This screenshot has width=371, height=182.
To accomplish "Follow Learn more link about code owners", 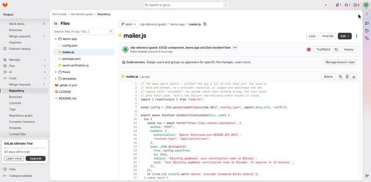I will [243, 62].
